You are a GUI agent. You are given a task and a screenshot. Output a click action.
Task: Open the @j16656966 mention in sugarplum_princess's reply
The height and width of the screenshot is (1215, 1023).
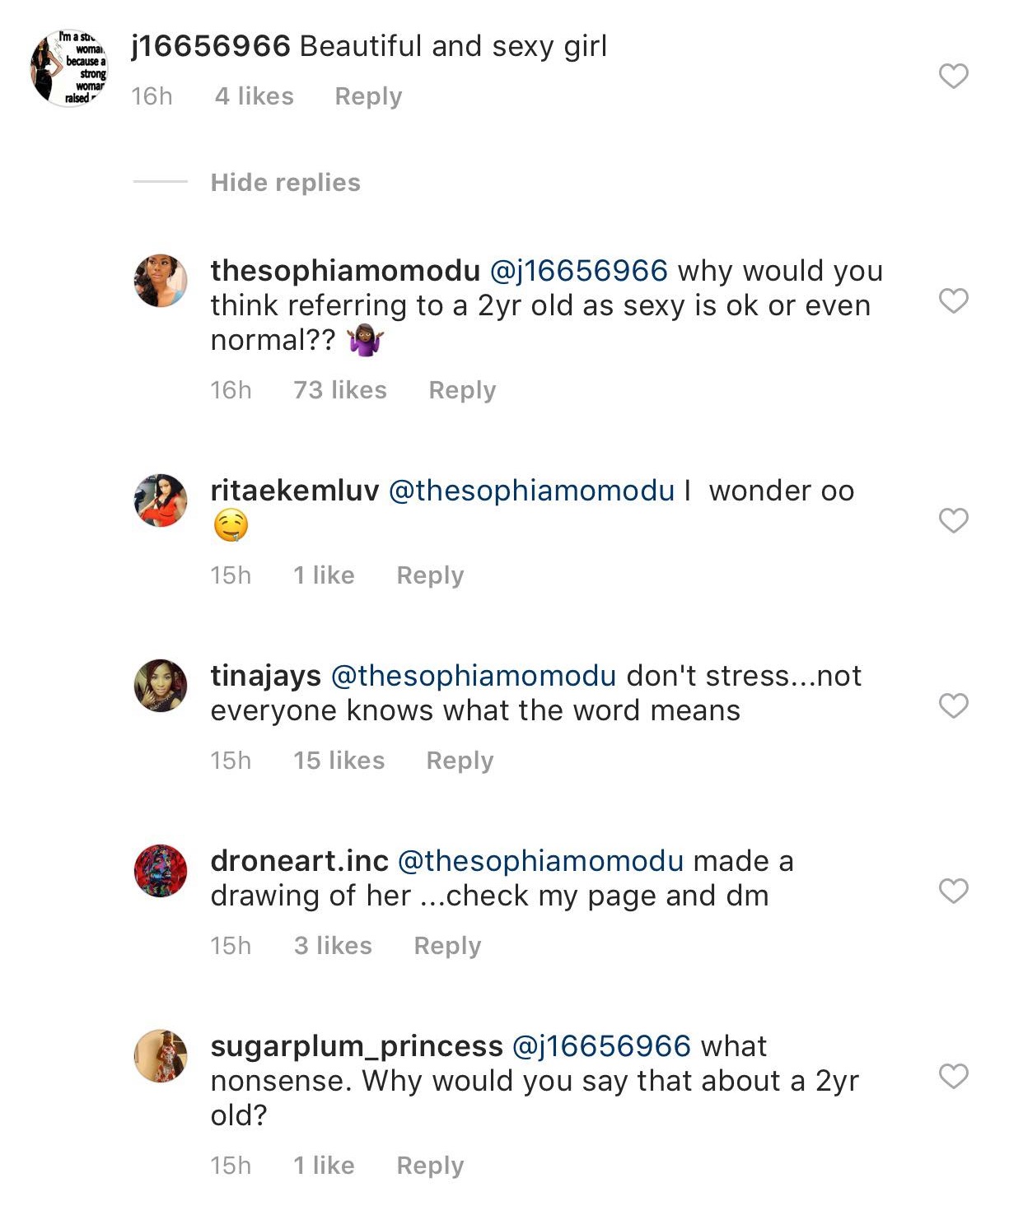[601, 1046]
